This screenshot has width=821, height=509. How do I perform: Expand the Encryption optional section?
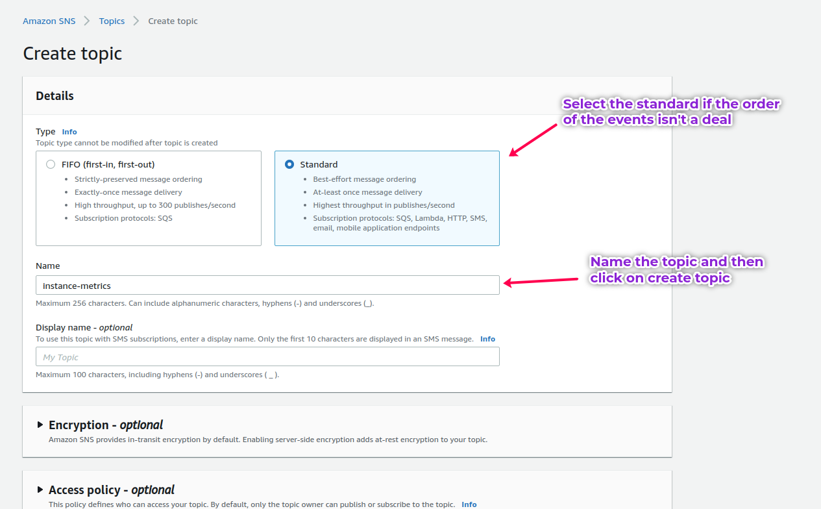(x=40, y=425)
